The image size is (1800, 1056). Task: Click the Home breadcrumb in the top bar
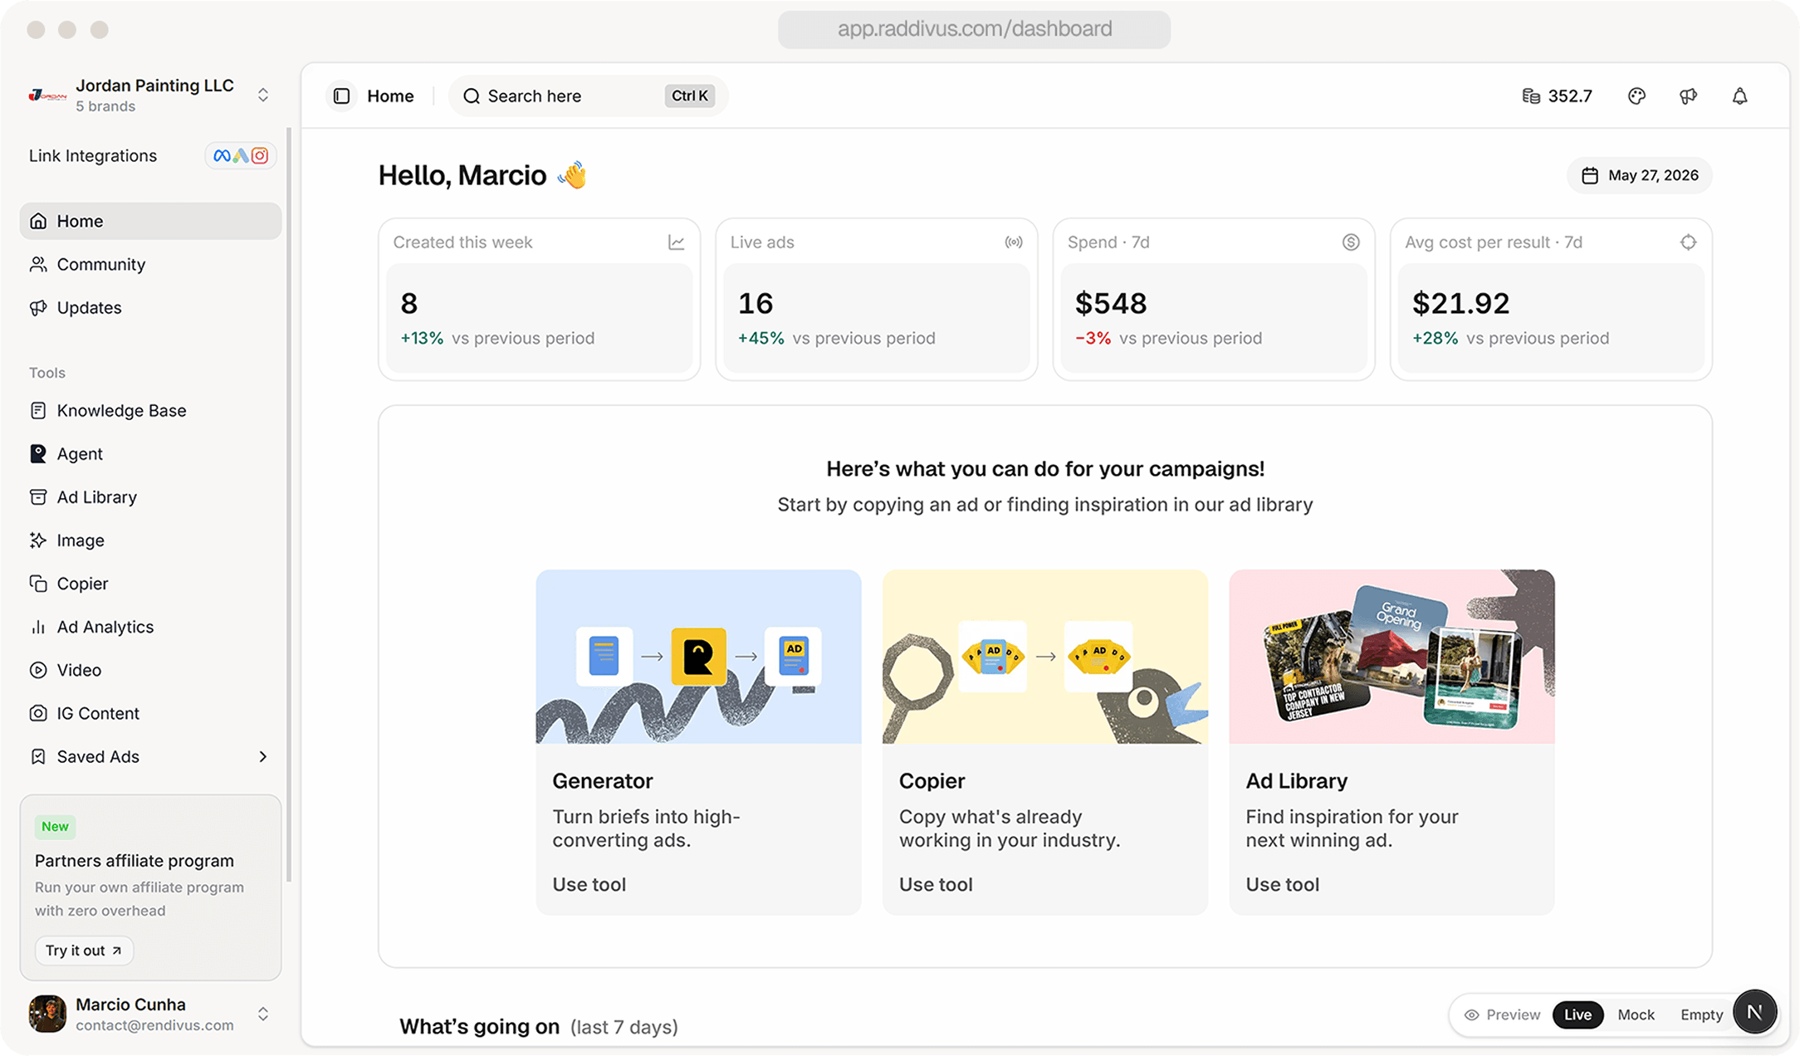390,96
